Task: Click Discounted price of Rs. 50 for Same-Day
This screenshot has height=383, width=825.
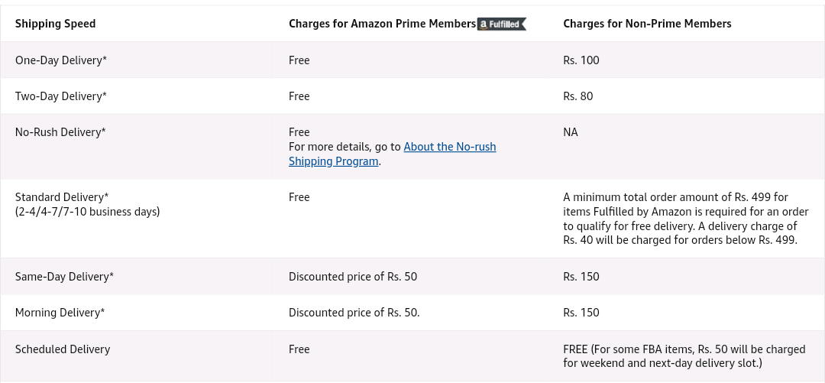Action: coord(353,277)
